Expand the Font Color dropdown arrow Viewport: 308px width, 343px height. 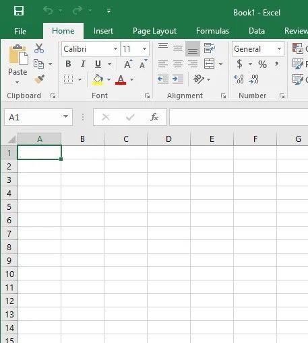point(132,79)
